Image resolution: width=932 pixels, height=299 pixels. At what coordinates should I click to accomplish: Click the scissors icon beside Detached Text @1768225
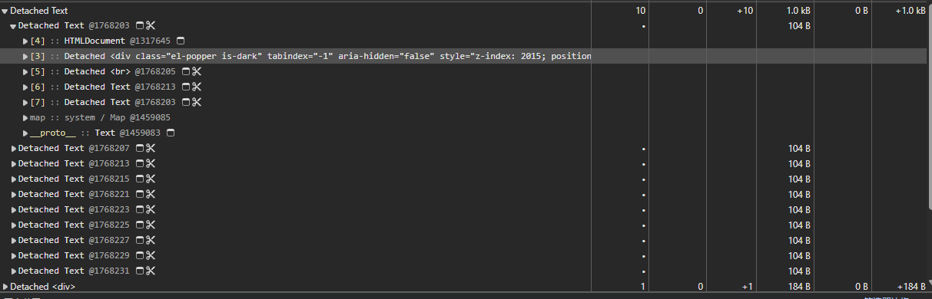tap(151, 225)
